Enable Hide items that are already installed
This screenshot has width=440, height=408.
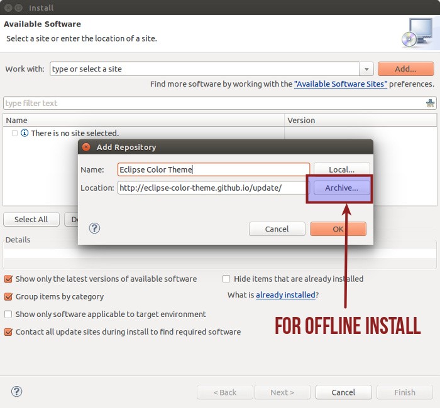[x=226, y=279]
